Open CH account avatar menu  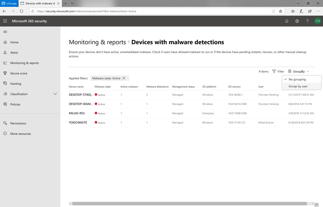click(x=318, y=21)
